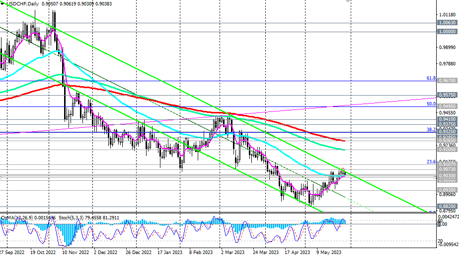The width and height of the screenshot is (459, 257).
Task: Select the 1.00000 price level tag
Action: [447, 32]
